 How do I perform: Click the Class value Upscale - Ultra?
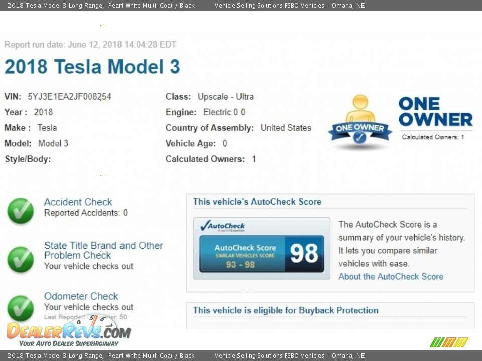[x=225, y=97]
